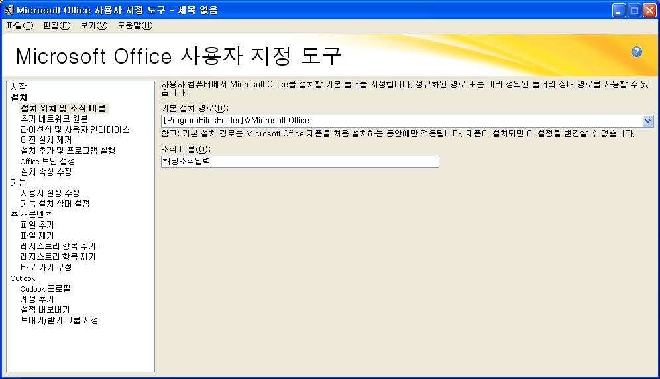Select 레지스트리 항목 추가
The height and width of the screenshot is (379, 660).
coord(58,246)
